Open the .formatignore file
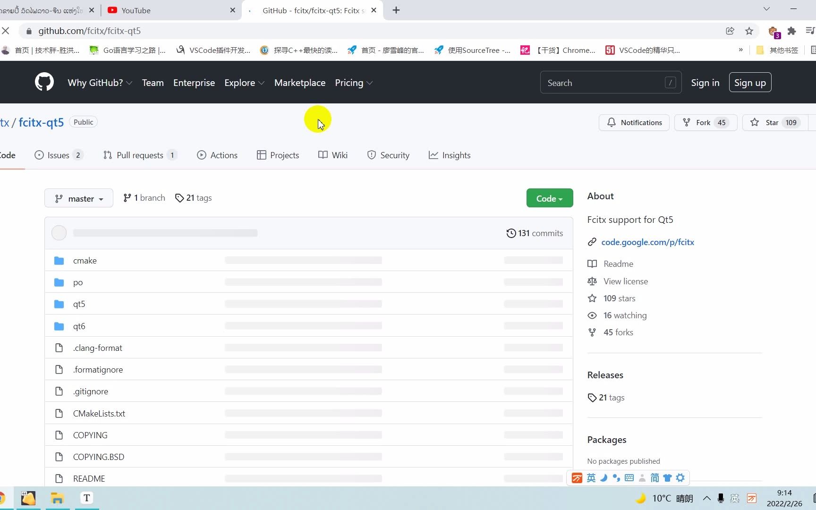 pos(98,369)
